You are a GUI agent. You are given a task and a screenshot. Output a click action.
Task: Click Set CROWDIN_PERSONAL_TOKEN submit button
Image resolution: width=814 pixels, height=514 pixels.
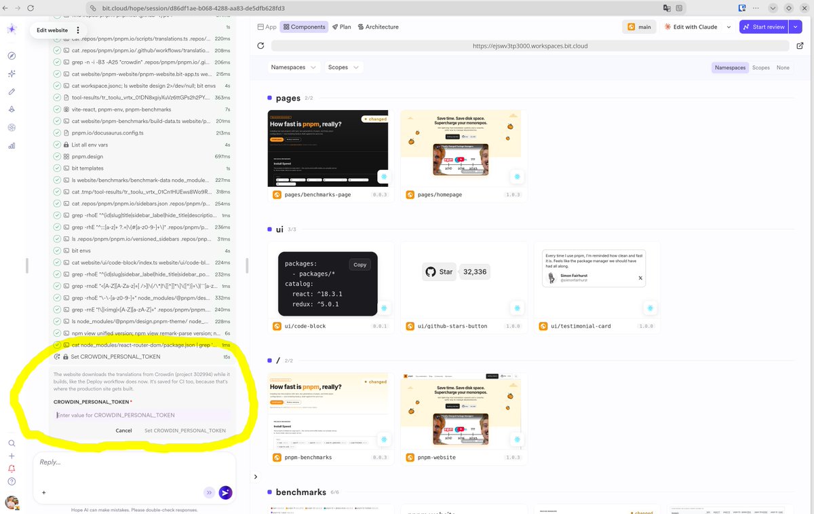[x=185, y=430]
